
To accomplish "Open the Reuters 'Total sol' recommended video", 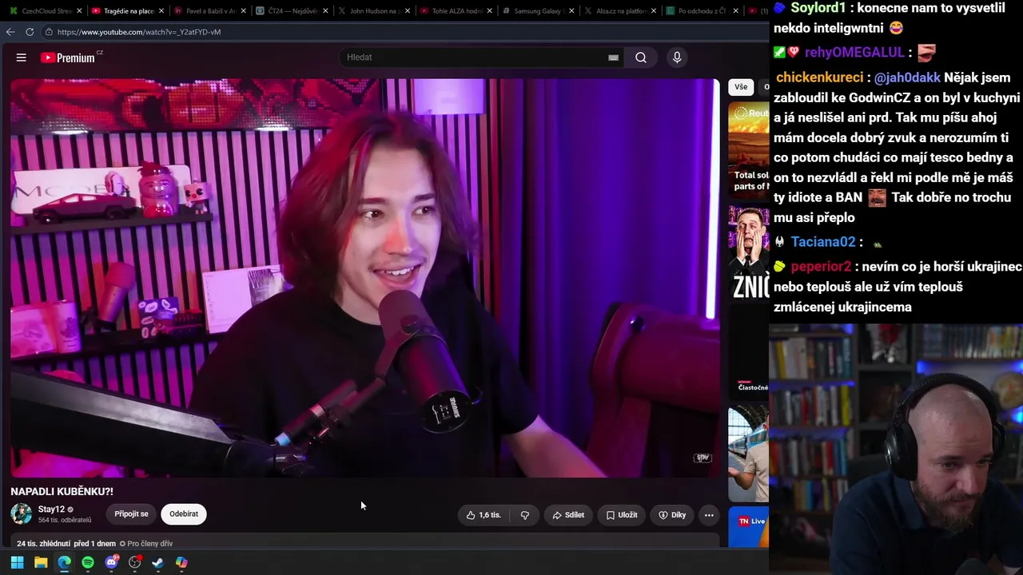I will (x=749, y=149).
